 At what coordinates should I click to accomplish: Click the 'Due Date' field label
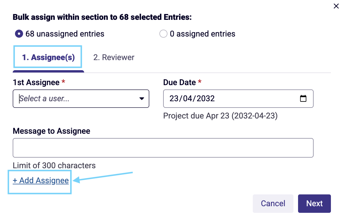(179, 83)
